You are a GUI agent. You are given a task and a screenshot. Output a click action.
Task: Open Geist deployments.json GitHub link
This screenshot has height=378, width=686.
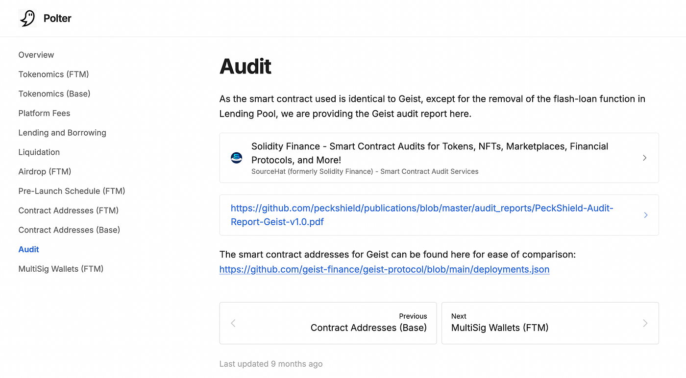tap(384, 269)
